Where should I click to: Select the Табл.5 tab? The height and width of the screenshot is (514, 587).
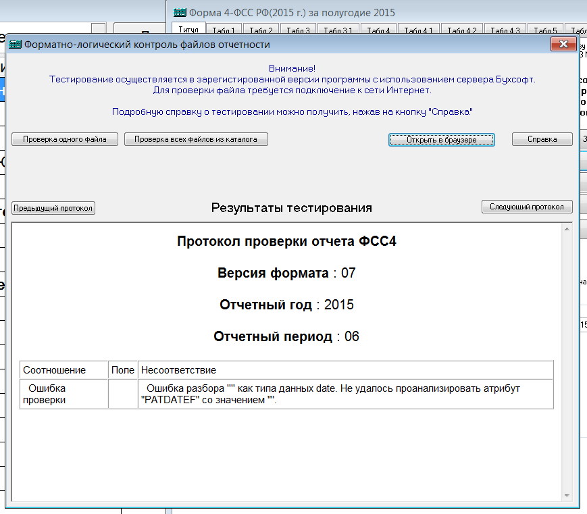pyautogui.click(x=545, y=31)
